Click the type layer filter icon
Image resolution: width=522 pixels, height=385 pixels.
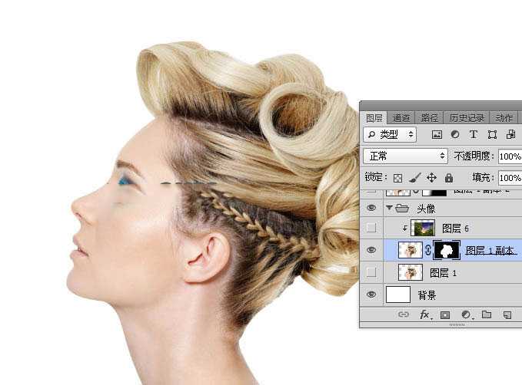coord(473,134)
